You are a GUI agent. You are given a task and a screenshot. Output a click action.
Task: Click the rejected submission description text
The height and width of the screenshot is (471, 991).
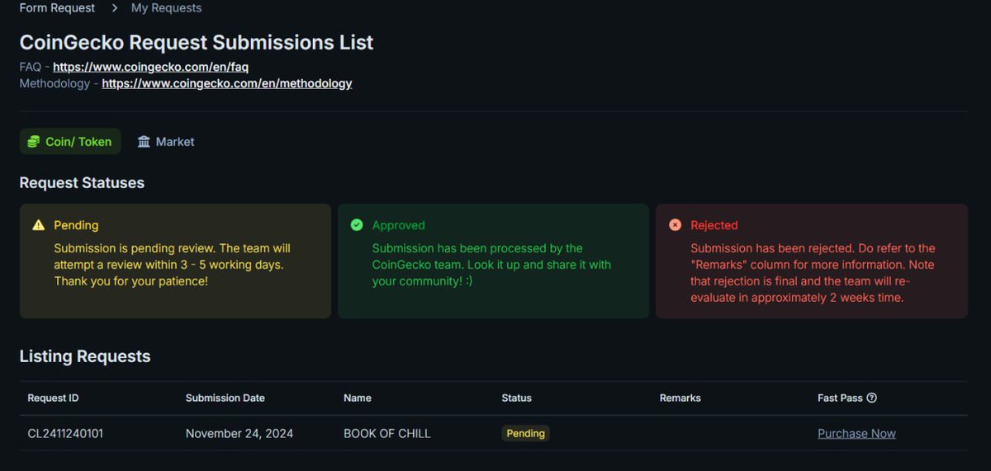point(813,273)
